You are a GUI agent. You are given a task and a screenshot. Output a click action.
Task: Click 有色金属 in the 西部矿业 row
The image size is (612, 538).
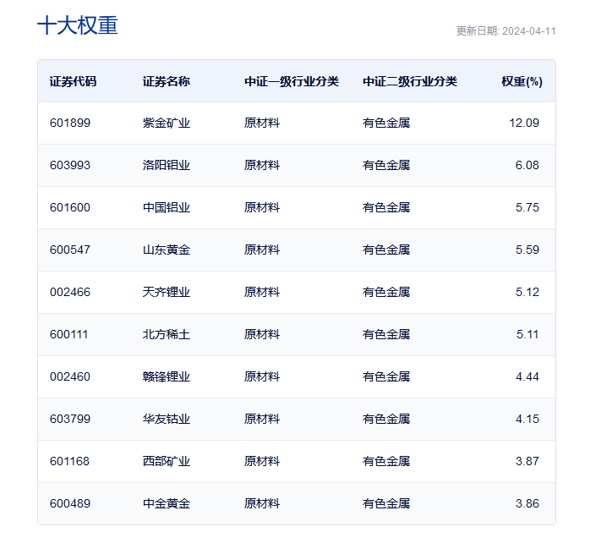pyautogui.click(x=386, y=461)
